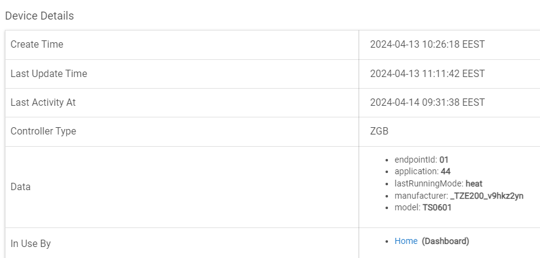The width and height of the screenshot is (540, 258).
Task: Click the manufacturer _TZE200_v9hkz2yn value
Action: (x=487, y=196)
